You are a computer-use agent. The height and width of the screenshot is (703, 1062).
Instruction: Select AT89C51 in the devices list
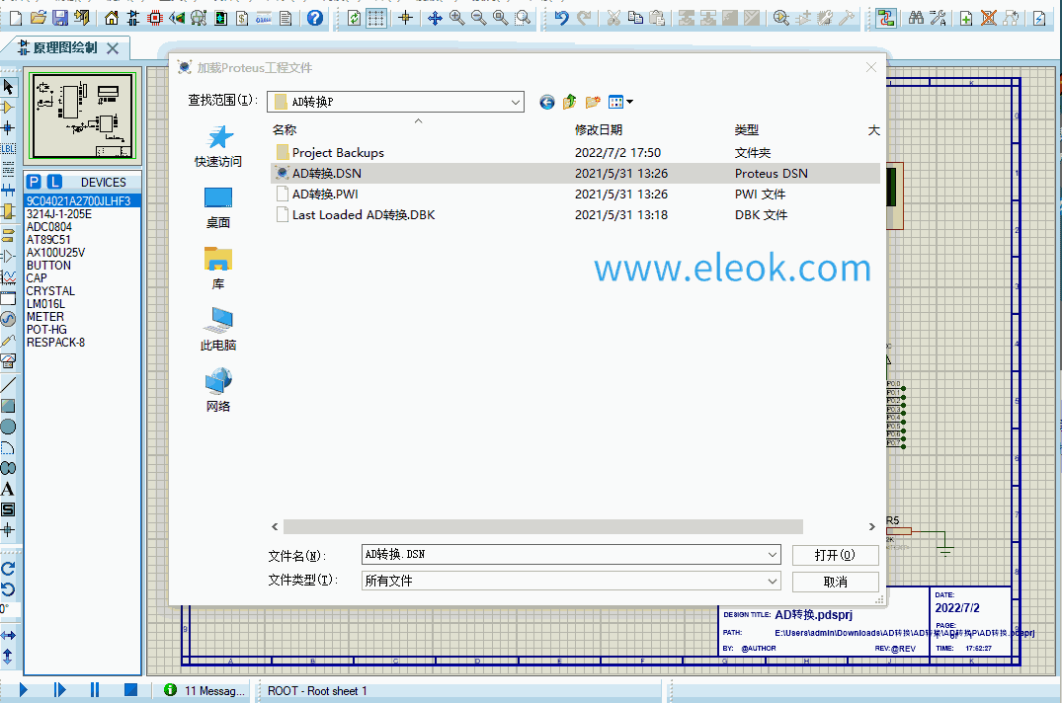(48, 240)
